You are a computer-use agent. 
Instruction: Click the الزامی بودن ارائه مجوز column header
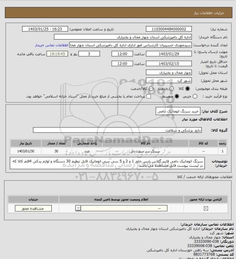pyautogui.click(x=206, y=199)
